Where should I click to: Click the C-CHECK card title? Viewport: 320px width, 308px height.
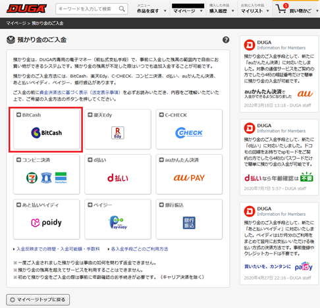tap(176, 115)
